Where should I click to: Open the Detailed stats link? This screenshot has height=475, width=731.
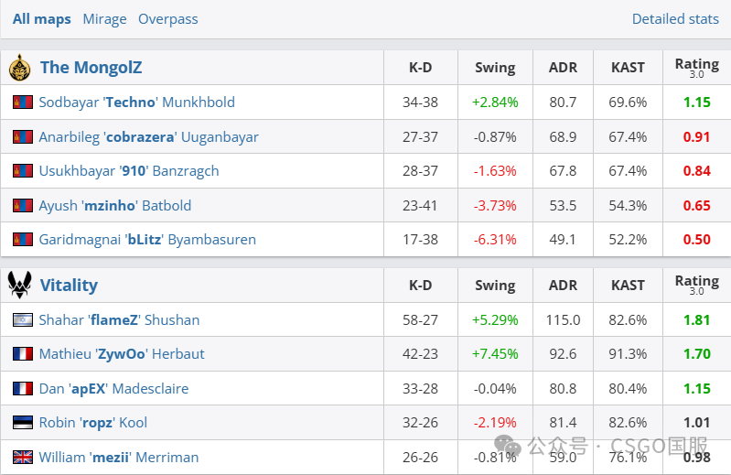coord(675,18)
